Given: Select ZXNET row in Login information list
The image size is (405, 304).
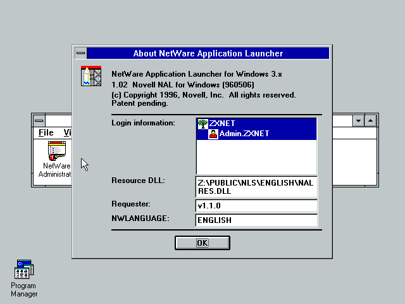Looking at the screenshot, I should 256,123.
